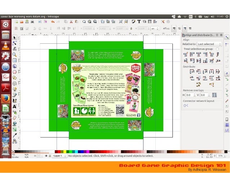230x173 pixels.
Task: Toggle scale stroke width Affect button
Action: point(174,29)
